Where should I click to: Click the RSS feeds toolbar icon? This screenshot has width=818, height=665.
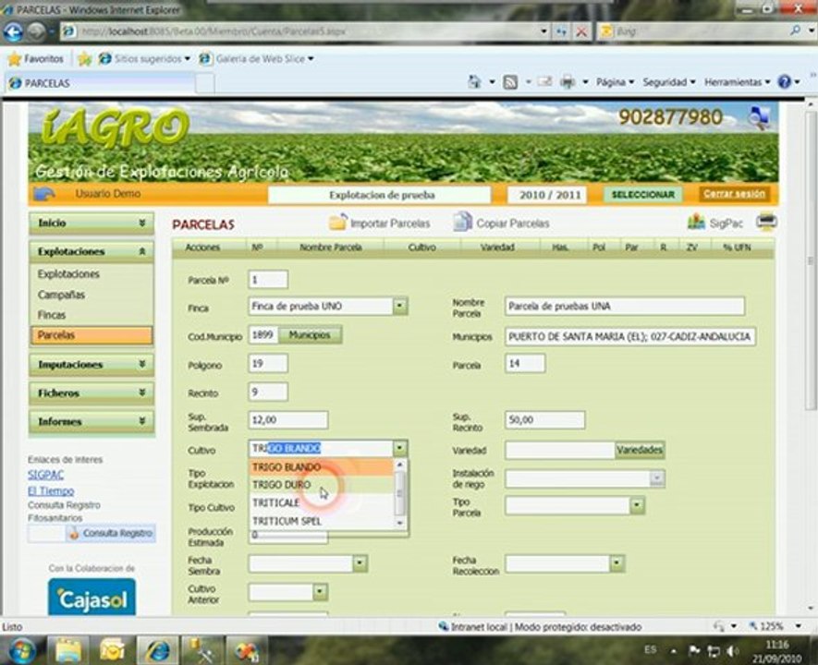510,82
